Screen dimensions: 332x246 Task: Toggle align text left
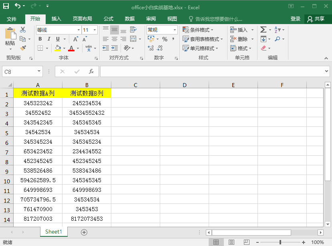coord(106,39)
